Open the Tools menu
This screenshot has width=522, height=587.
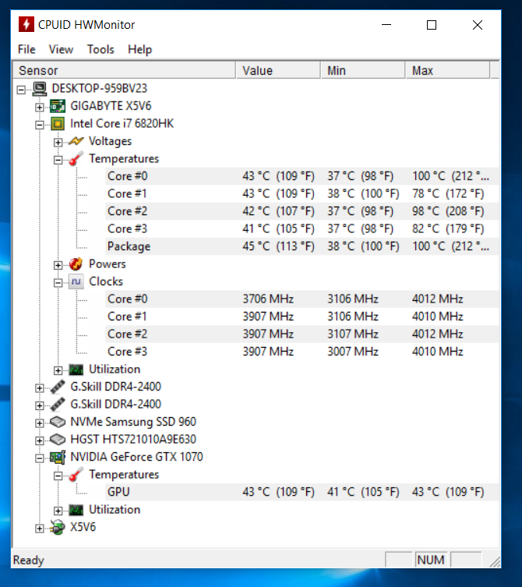101,49
